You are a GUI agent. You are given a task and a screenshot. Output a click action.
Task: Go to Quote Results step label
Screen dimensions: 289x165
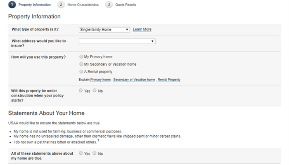tap(126, 5)
